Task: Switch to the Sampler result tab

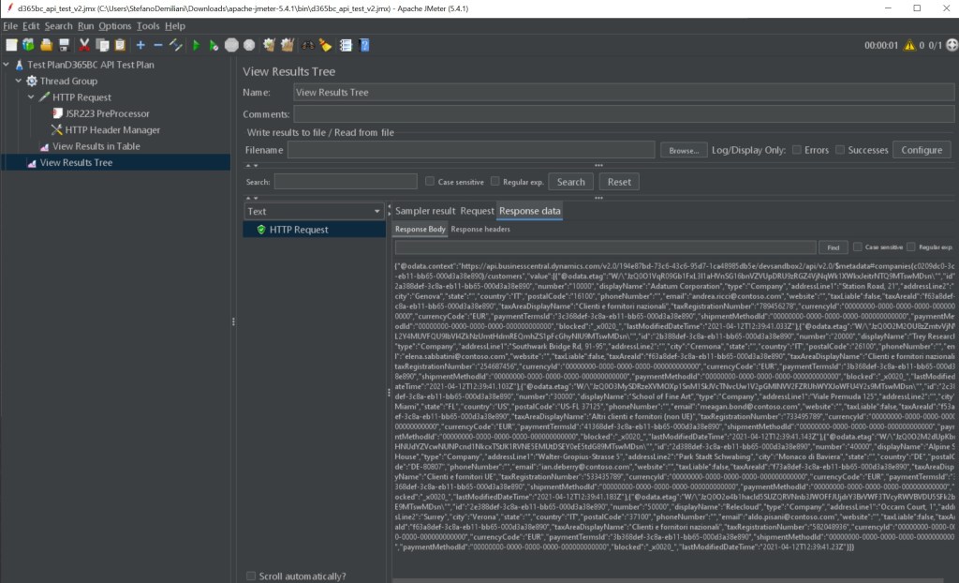Action: (x=425, y=211)
